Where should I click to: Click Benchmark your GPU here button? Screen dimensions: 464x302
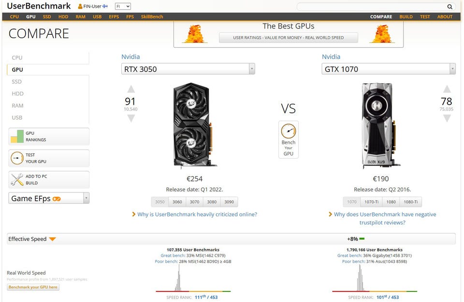tap(33, 287)
